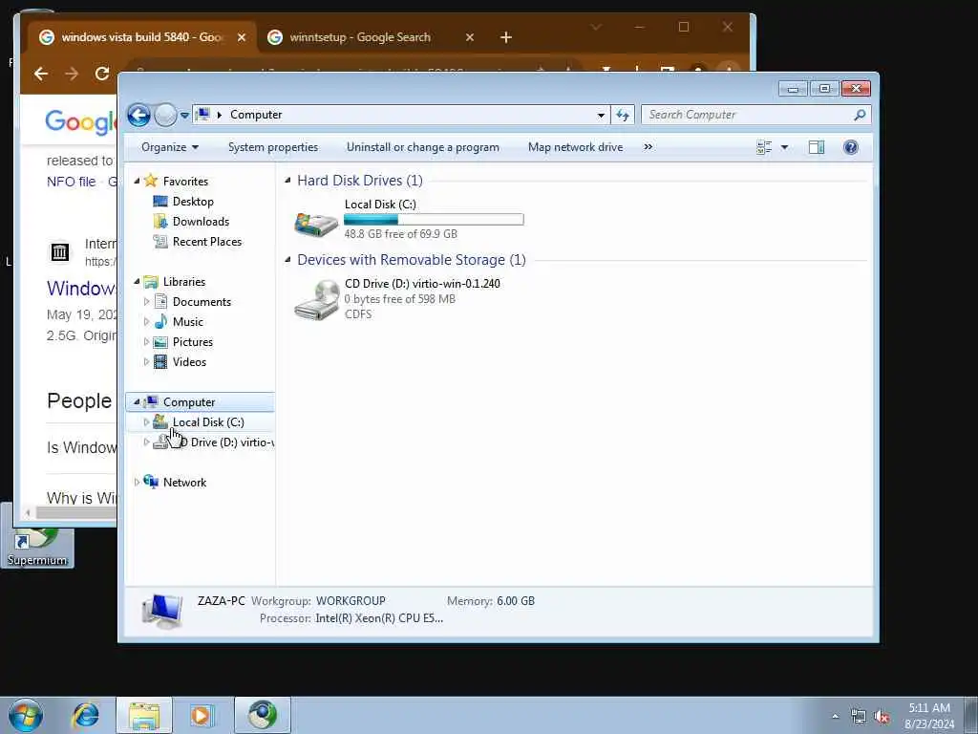Select CD Drive (D:) in navigation tree
The width and height of the screenshot is (978, 734).
coord(213,442)
